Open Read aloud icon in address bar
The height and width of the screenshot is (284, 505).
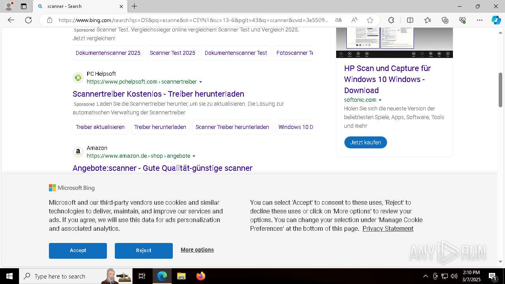(x=354, y=20)
